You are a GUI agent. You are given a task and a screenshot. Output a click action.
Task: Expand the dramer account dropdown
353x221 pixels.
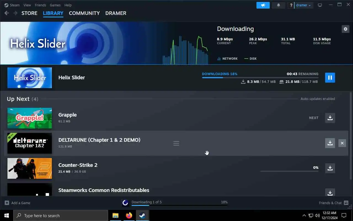(304, 5)
